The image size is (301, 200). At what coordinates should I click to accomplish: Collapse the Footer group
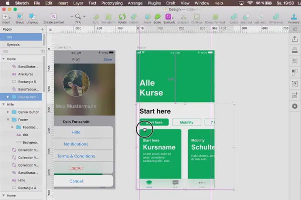pos(8,119)
